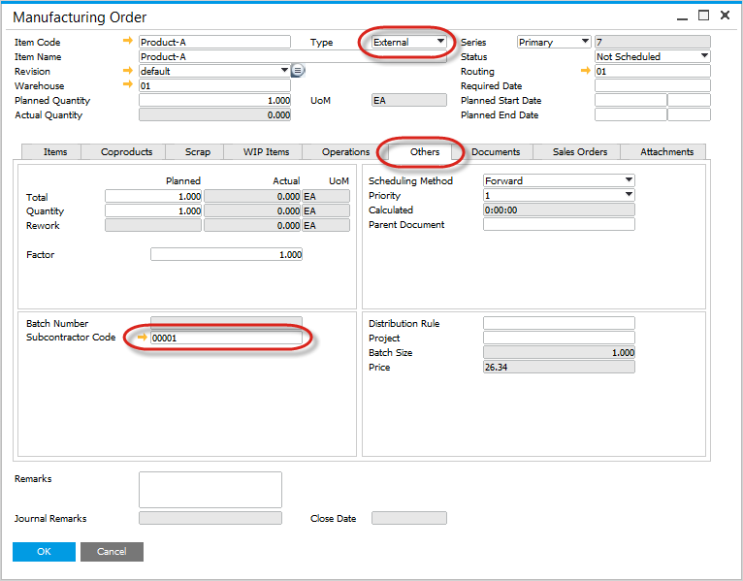
Task: Go to the Sales Orders tab
Action: coord(580,151)
